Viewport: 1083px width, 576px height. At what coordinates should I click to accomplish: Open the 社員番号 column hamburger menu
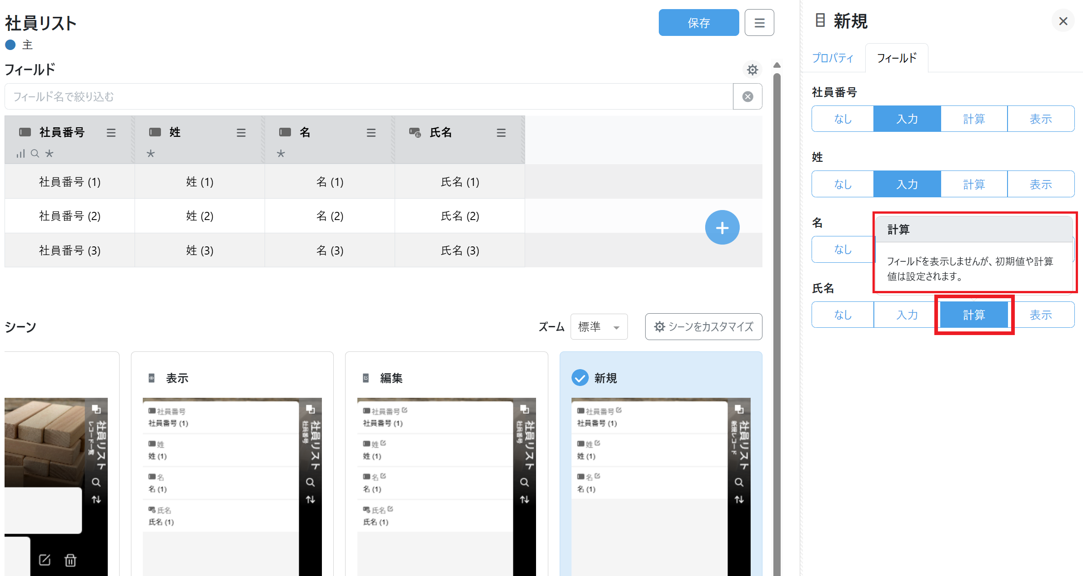[111, 132]
